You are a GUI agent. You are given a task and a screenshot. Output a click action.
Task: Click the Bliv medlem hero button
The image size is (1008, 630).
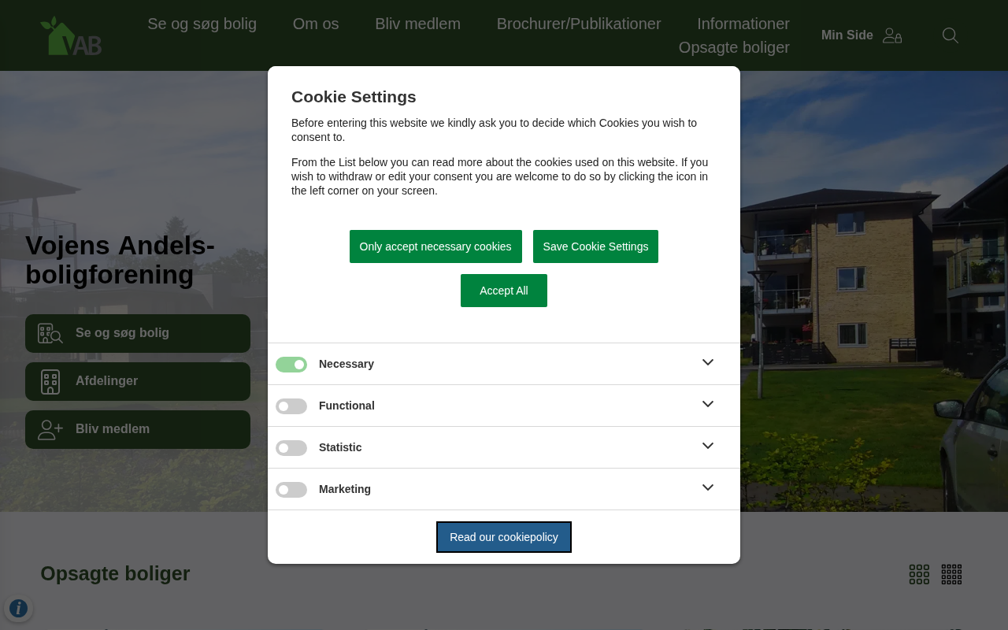(x=138, y=429)
